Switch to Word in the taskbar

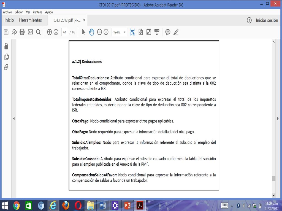[x=103, y=206]
